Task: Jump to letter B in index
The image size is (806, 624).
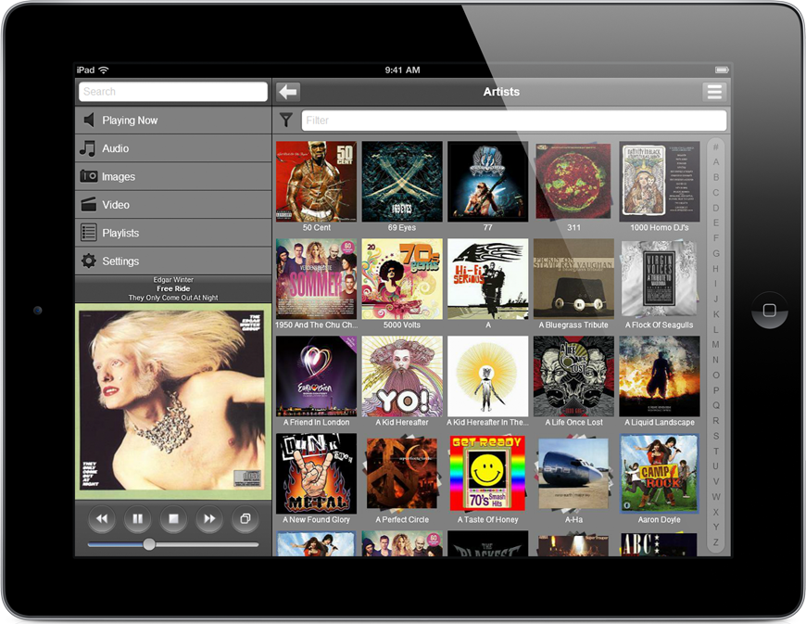Action: click(x=715, y=177)
